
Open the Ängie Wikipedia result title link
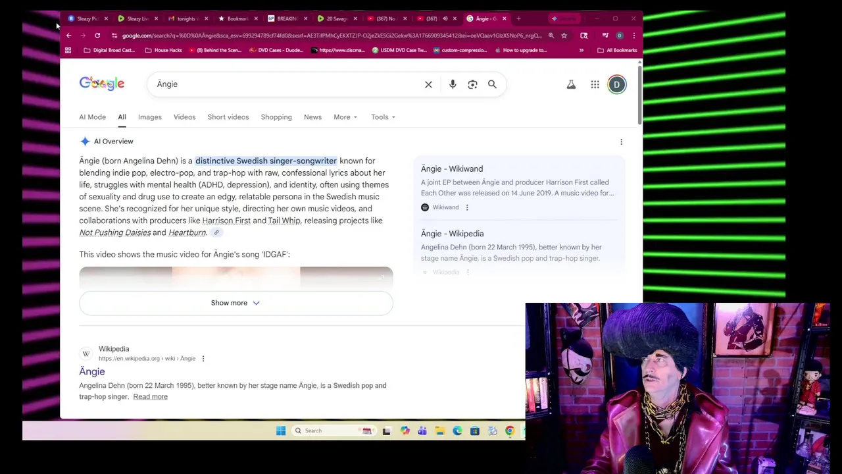click(x=92, y=372)
